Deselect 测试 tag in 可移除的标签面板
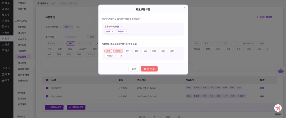286x118 pixels. [108, 51]
